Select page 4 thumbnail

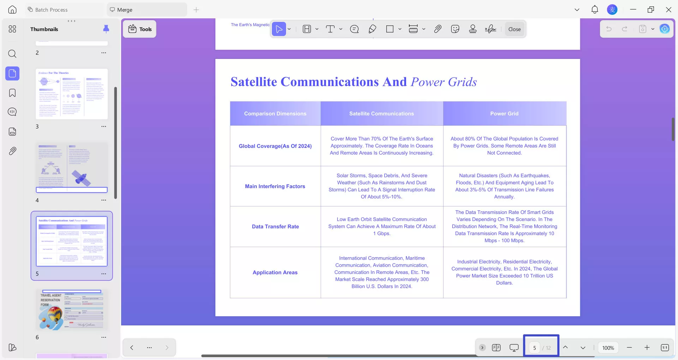72,167
